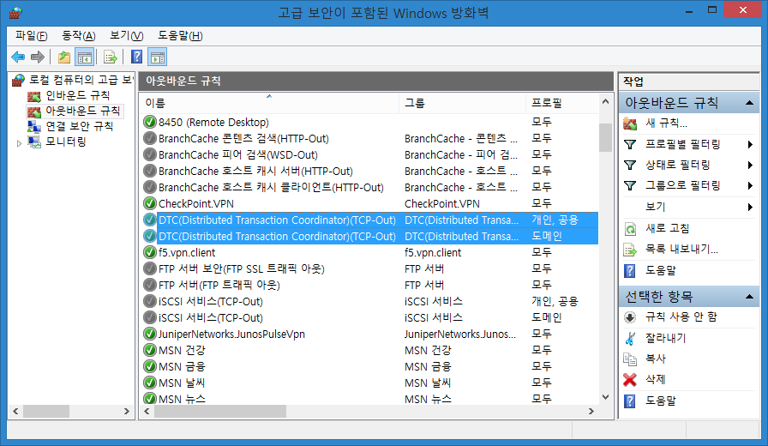Click the Export list toolbar icon
The width and height of the screenshot is (768, 446).
(x=110, y=57)
